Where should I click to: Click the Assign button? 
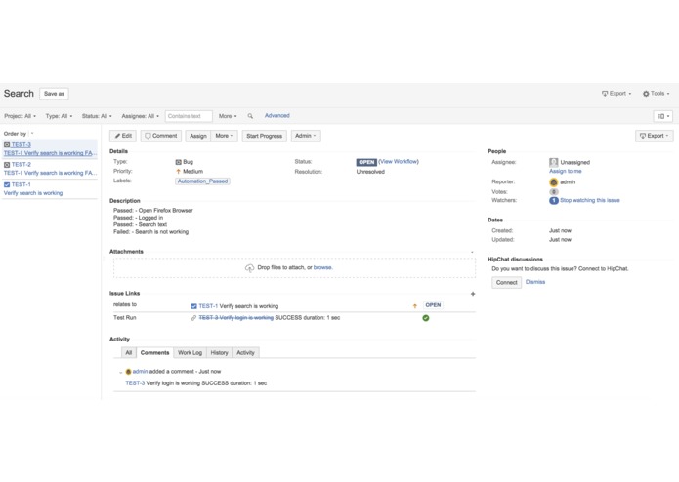[198, 136]
